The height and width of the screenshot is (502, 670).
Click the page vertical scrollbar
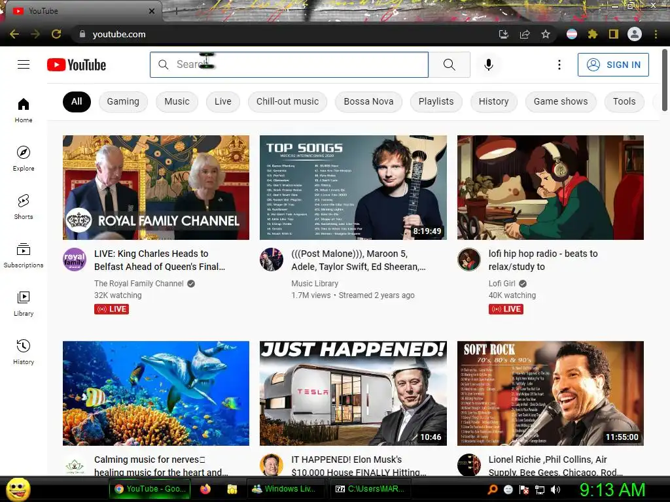pos(665,80)
